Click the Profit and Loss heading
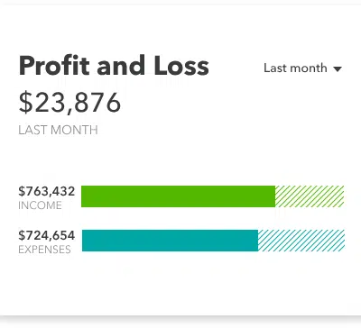Screen dimensions: 361x328 pyautogui.click(x=114, y=66)
